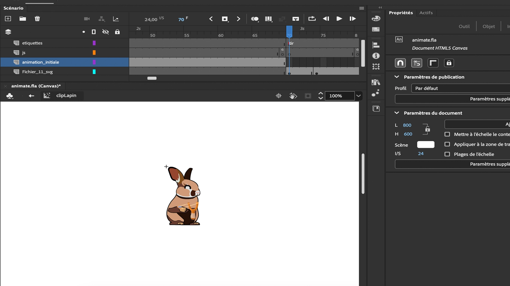Step back one frame

pyautogui.click(x=326, y=19)
